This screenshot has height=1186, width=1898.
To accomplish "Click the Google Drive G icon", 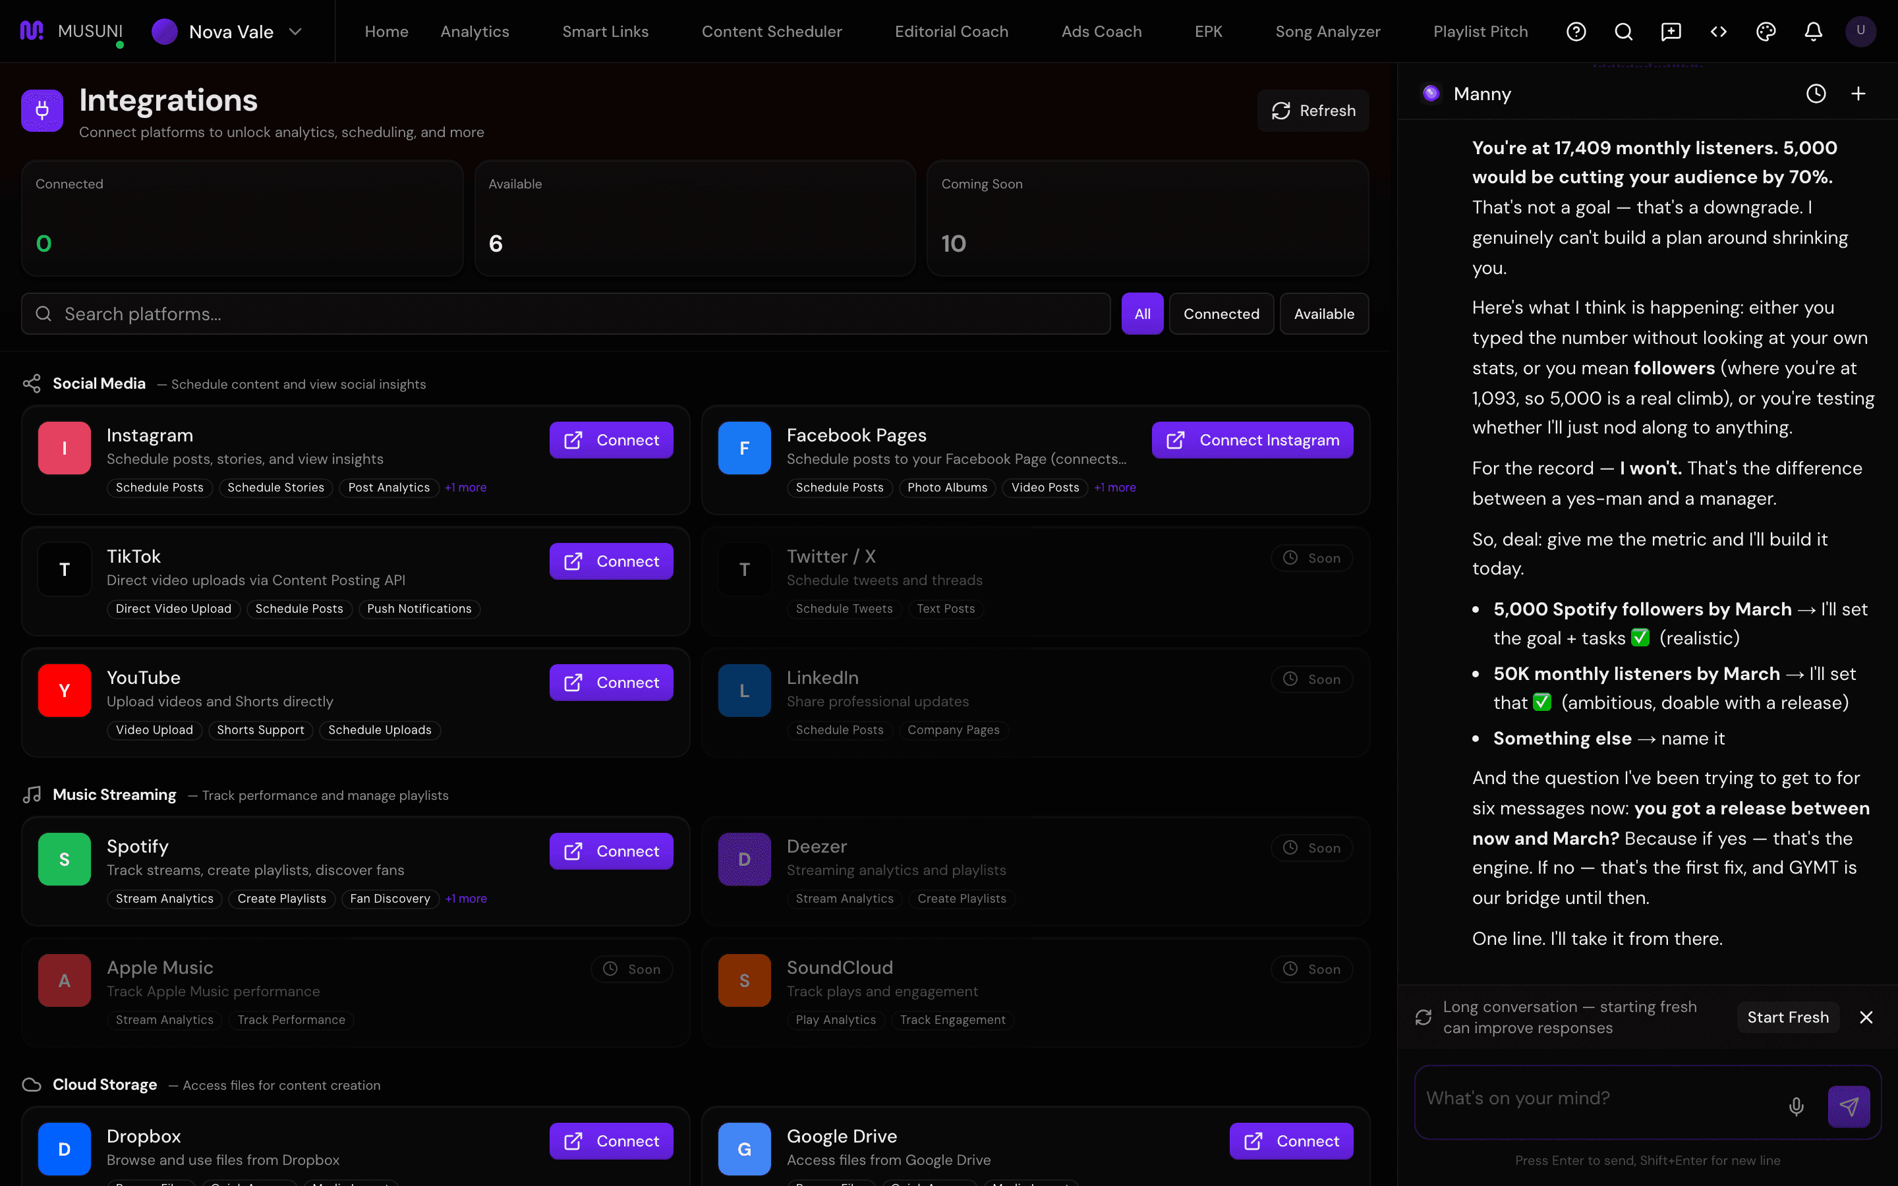I will pyautogui.click(x=744, y=1149).
